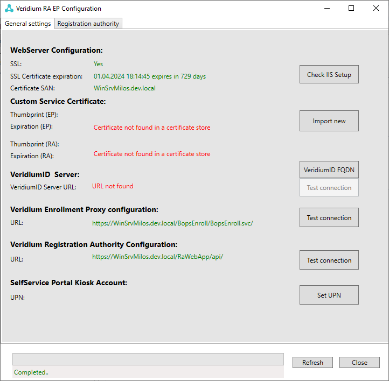Image resolution: width=389 pixels, height=381 pixels.
Task: Select the General settings tab
Action: (x=28, y=24)
